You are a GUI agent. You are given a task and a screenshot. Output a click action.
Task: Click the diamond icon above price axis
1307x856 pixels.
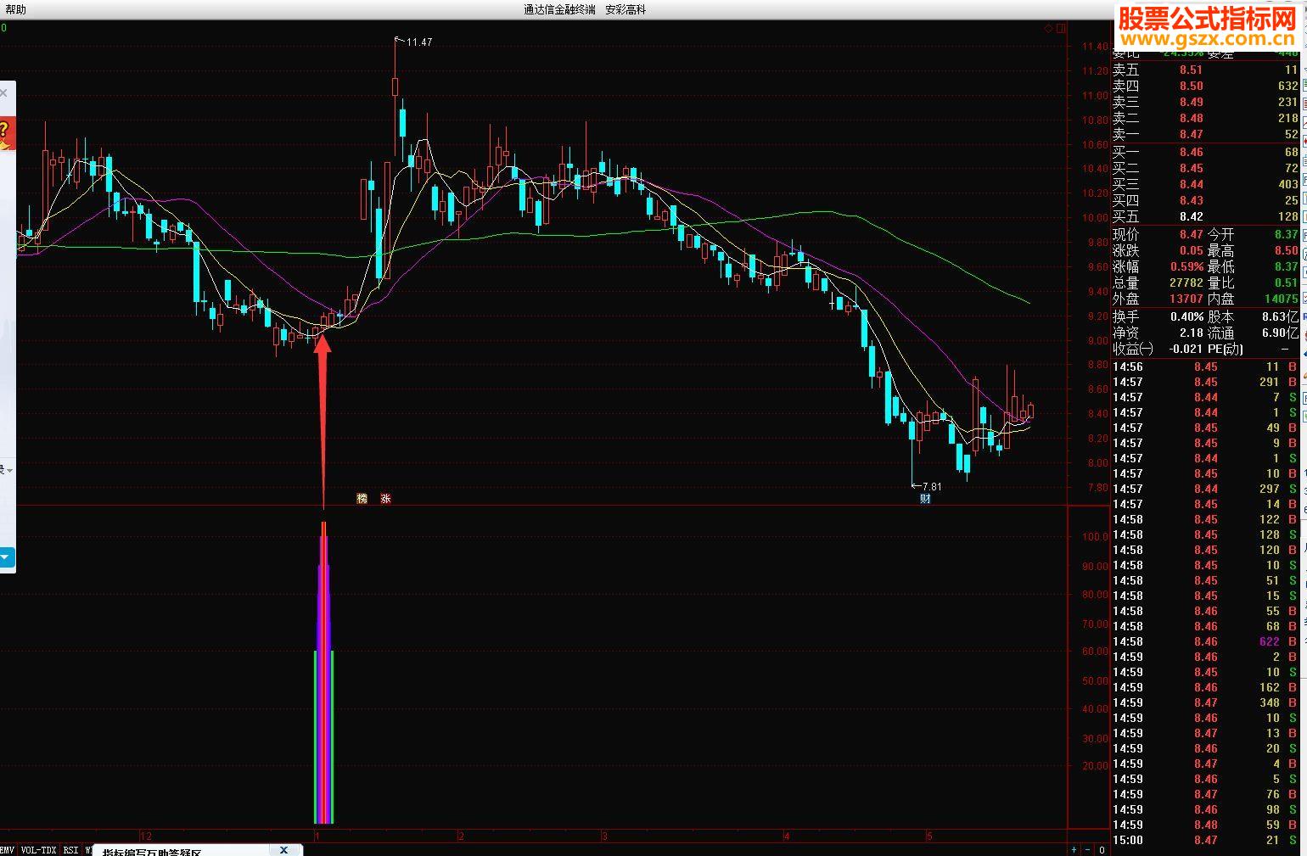tap(1049, 29)
